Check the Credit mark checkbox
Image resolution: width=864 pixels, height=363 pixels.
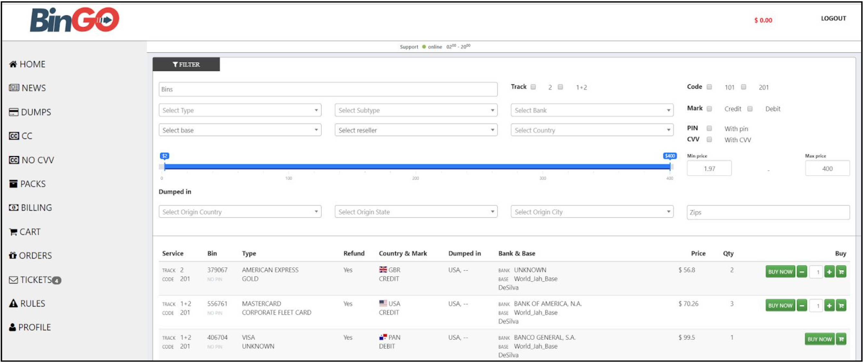point(709,109)
